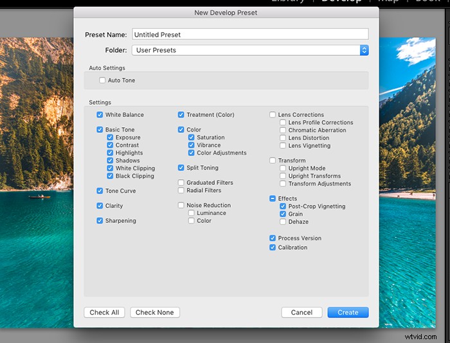Enable Graduated Filters checkbox
The image size is (450, 343).
pyautogui.click(x=181, y=182)
